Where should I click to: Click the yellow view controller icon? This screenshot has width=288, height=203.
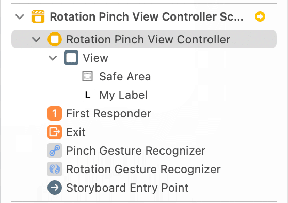tap(55, 39)
